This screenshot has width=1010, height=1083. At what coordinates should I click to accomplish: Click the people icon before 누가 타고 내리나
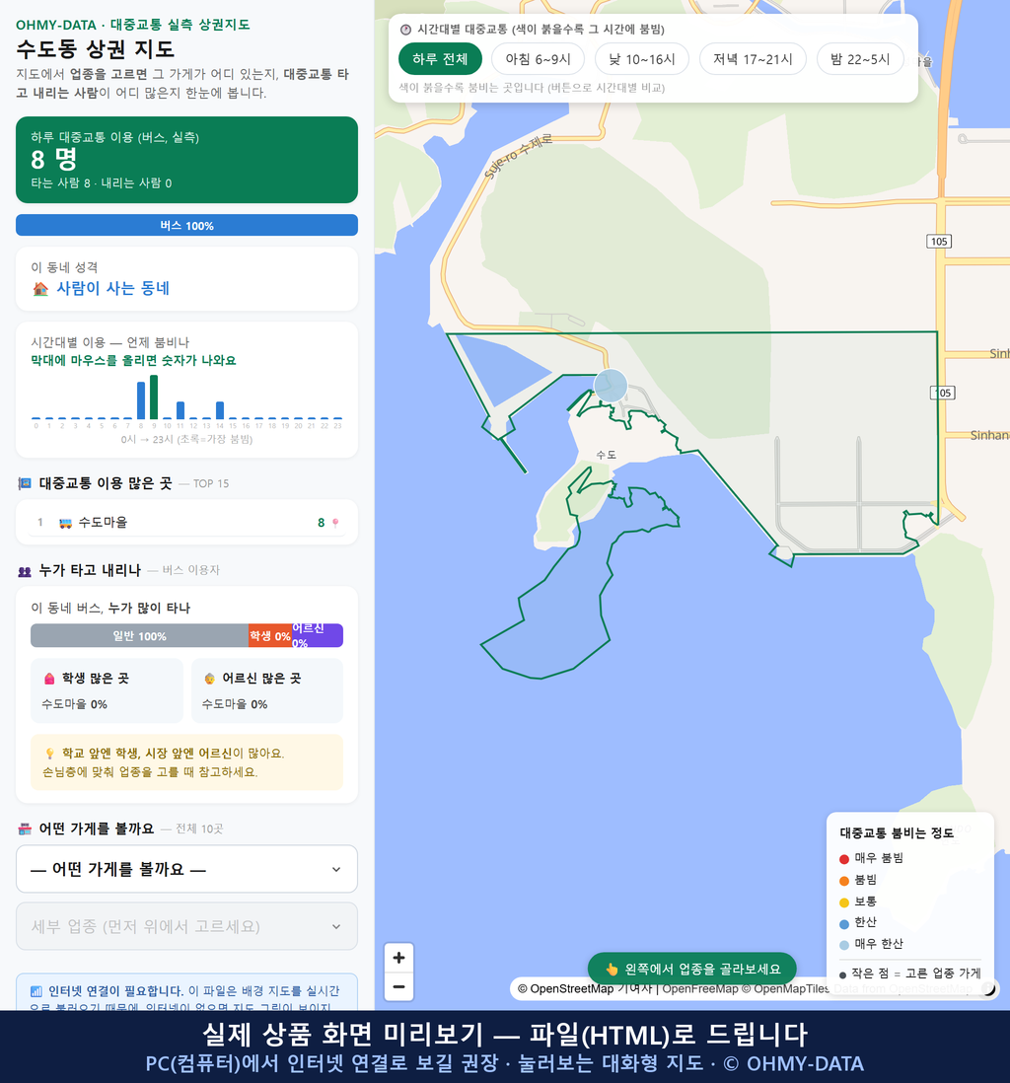tap(25, 571)
